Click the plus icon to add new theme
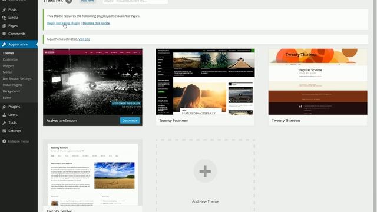 pos(205,171)
